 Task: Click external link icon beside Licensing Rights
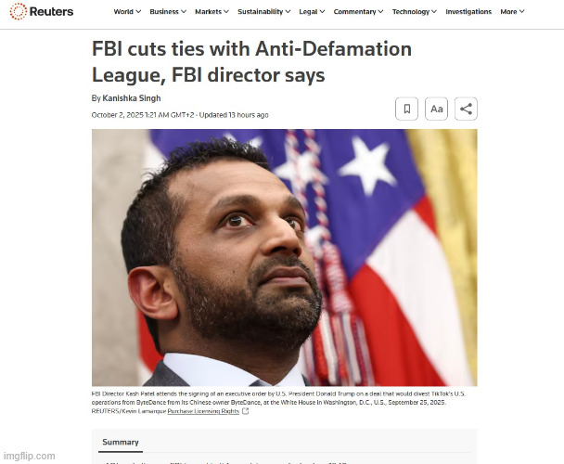(x=245, y=411)
